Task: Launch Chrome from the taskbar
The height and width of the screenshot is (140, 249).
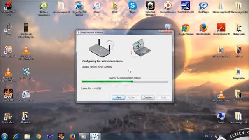Action: [x=39, y=136]
